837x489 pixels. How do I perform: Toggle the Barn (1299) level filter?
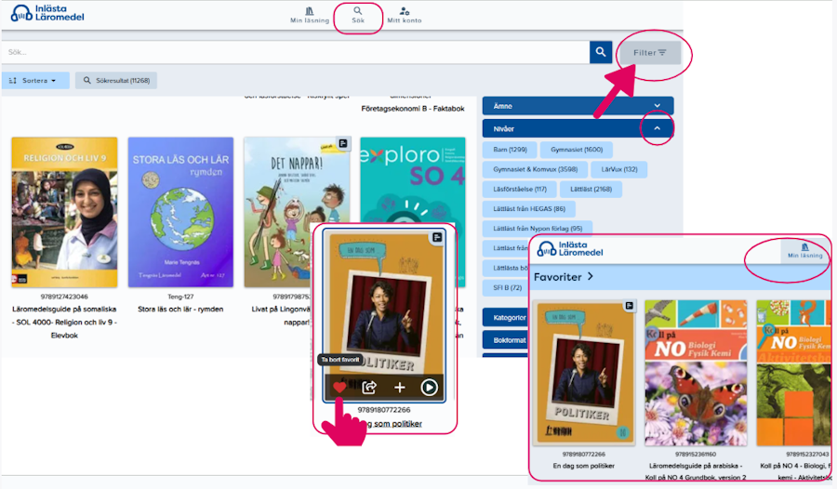tap(511, 149)
